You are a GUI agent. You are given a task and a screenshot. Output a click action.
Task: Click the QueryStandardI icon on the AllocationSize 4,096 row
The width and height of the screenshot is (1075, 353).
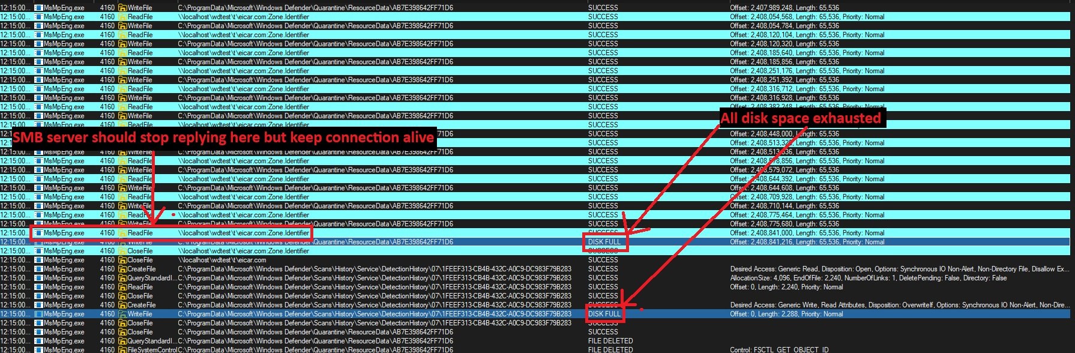(122, 278)
